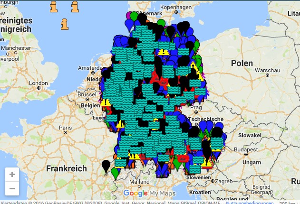Open the Nutzungsbedingungen terms link

[250, 202]
